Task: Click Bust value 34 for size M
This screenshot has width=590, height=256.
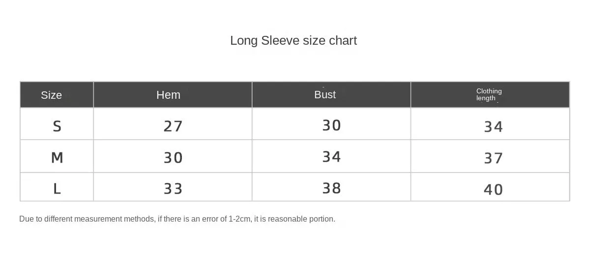Action: click(331, 157)
